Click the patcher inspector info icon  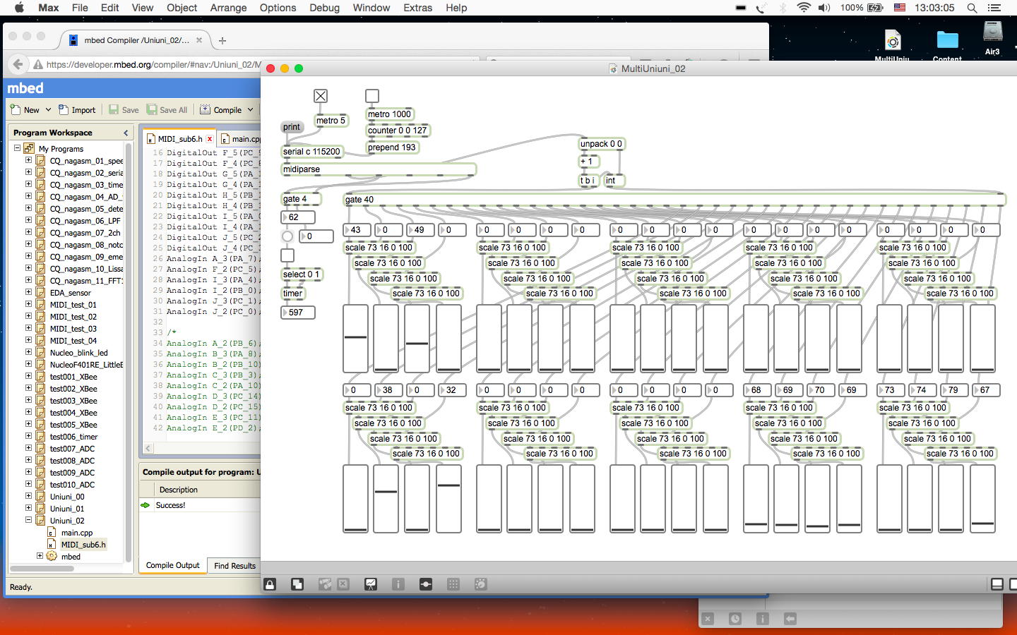tap(398, 584)
